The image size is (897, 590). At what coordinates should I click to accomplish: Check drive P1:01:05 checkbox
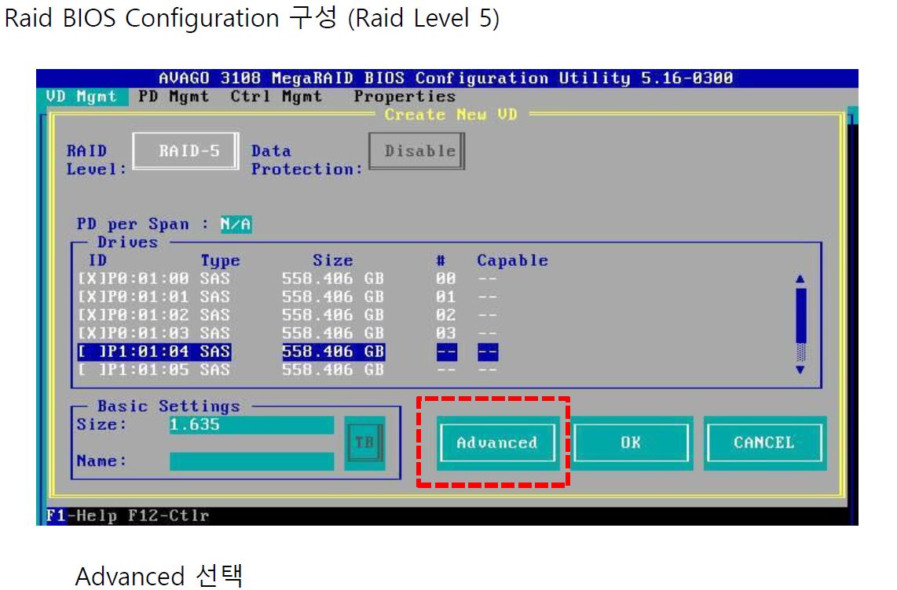coord(88,369)
